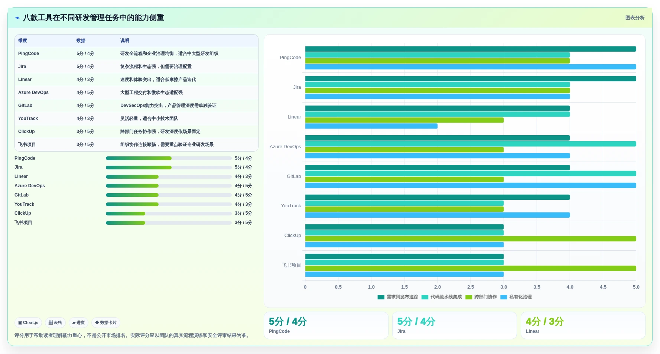Viewport: 660px width, 354px height.
Task: Click the Chart.js tag chip
Action: (x=28, y=322)
